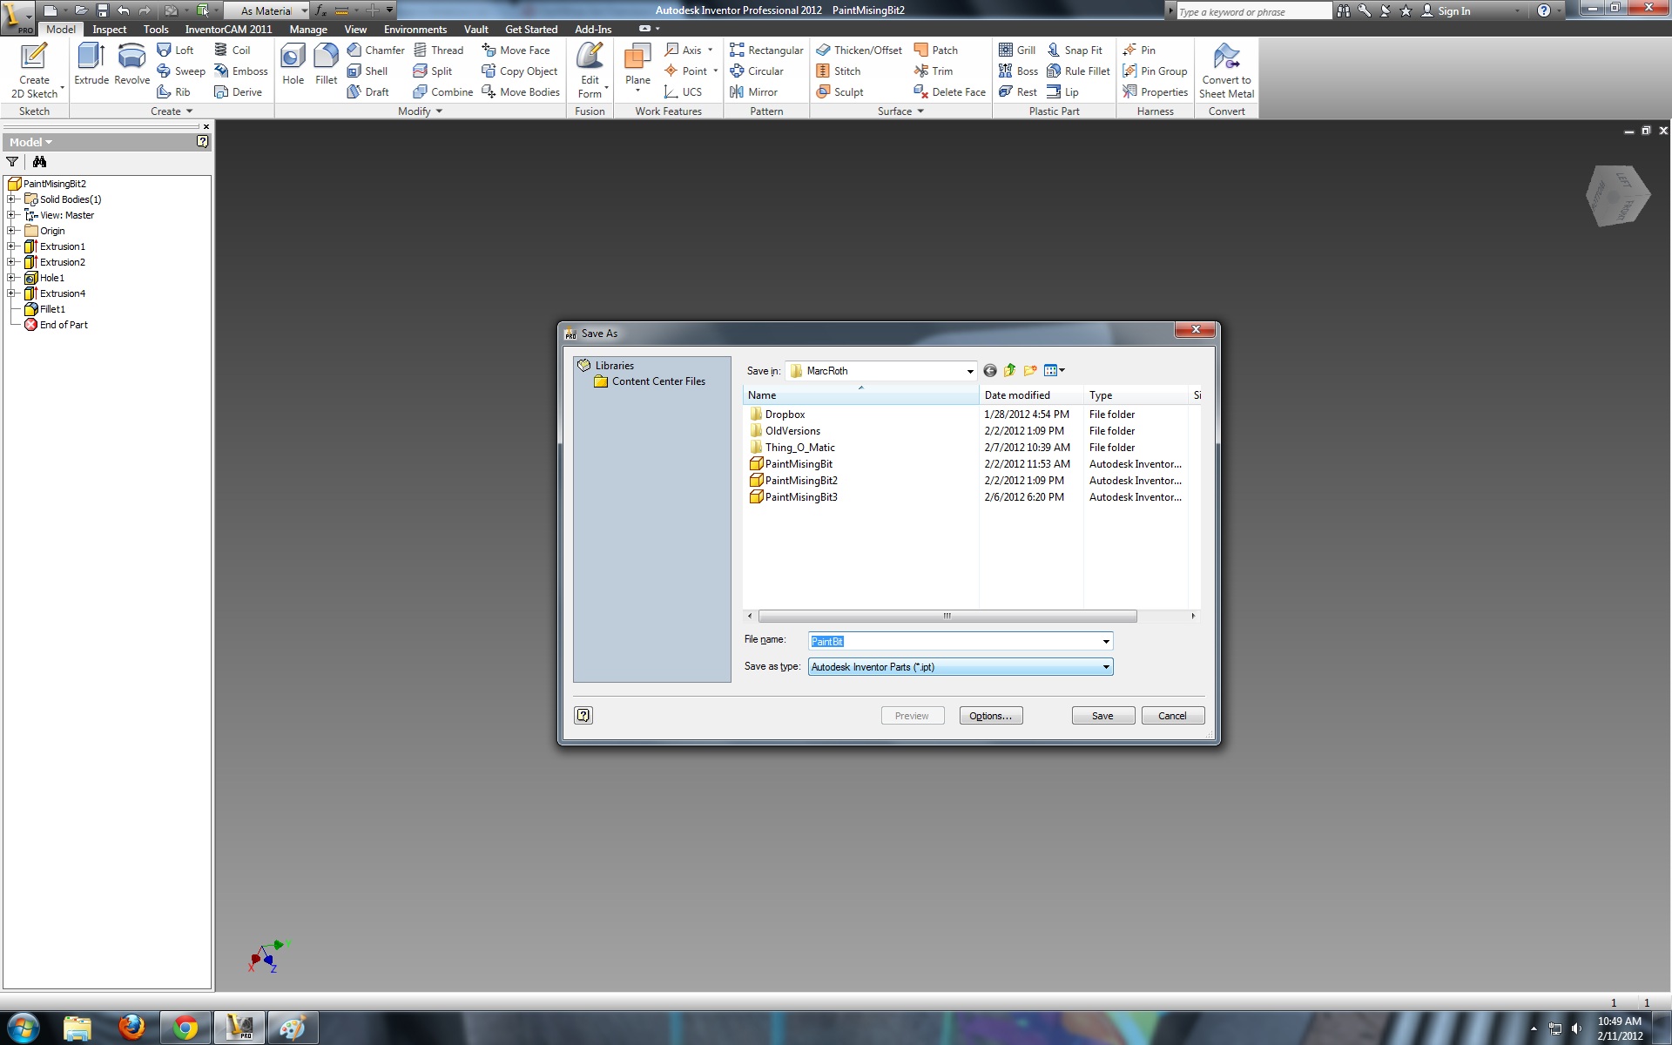Click the dialog help button
This screenshot has width=1672, height=1045.
coord(583,716)
